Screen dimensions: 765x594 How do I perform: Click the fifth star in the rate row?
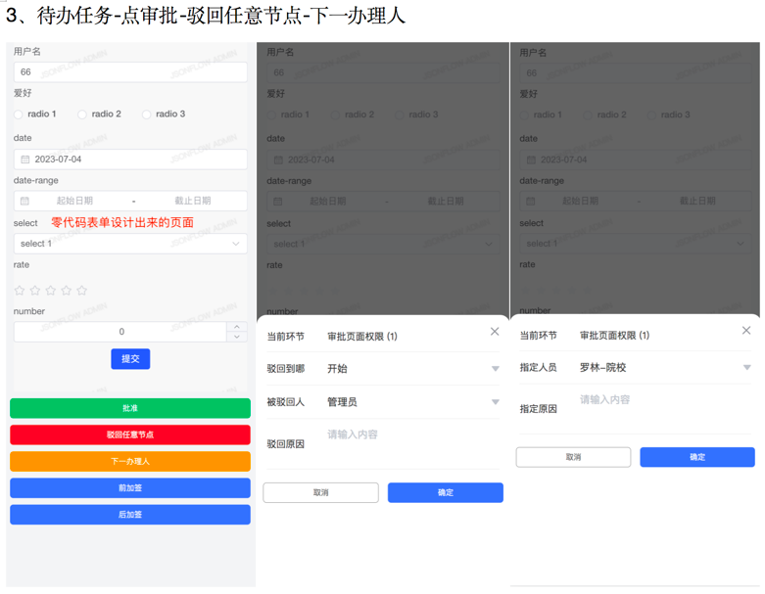82,291
